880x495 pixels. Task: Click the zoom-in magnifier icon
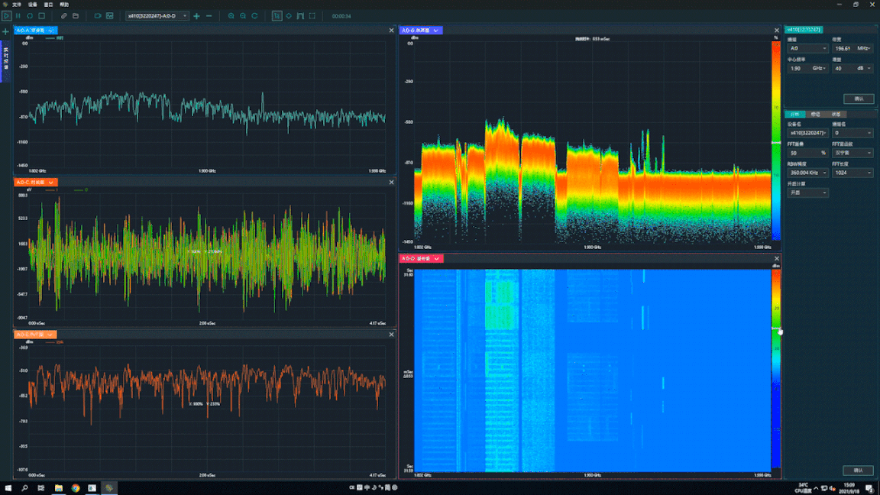[x=231, y=16]
